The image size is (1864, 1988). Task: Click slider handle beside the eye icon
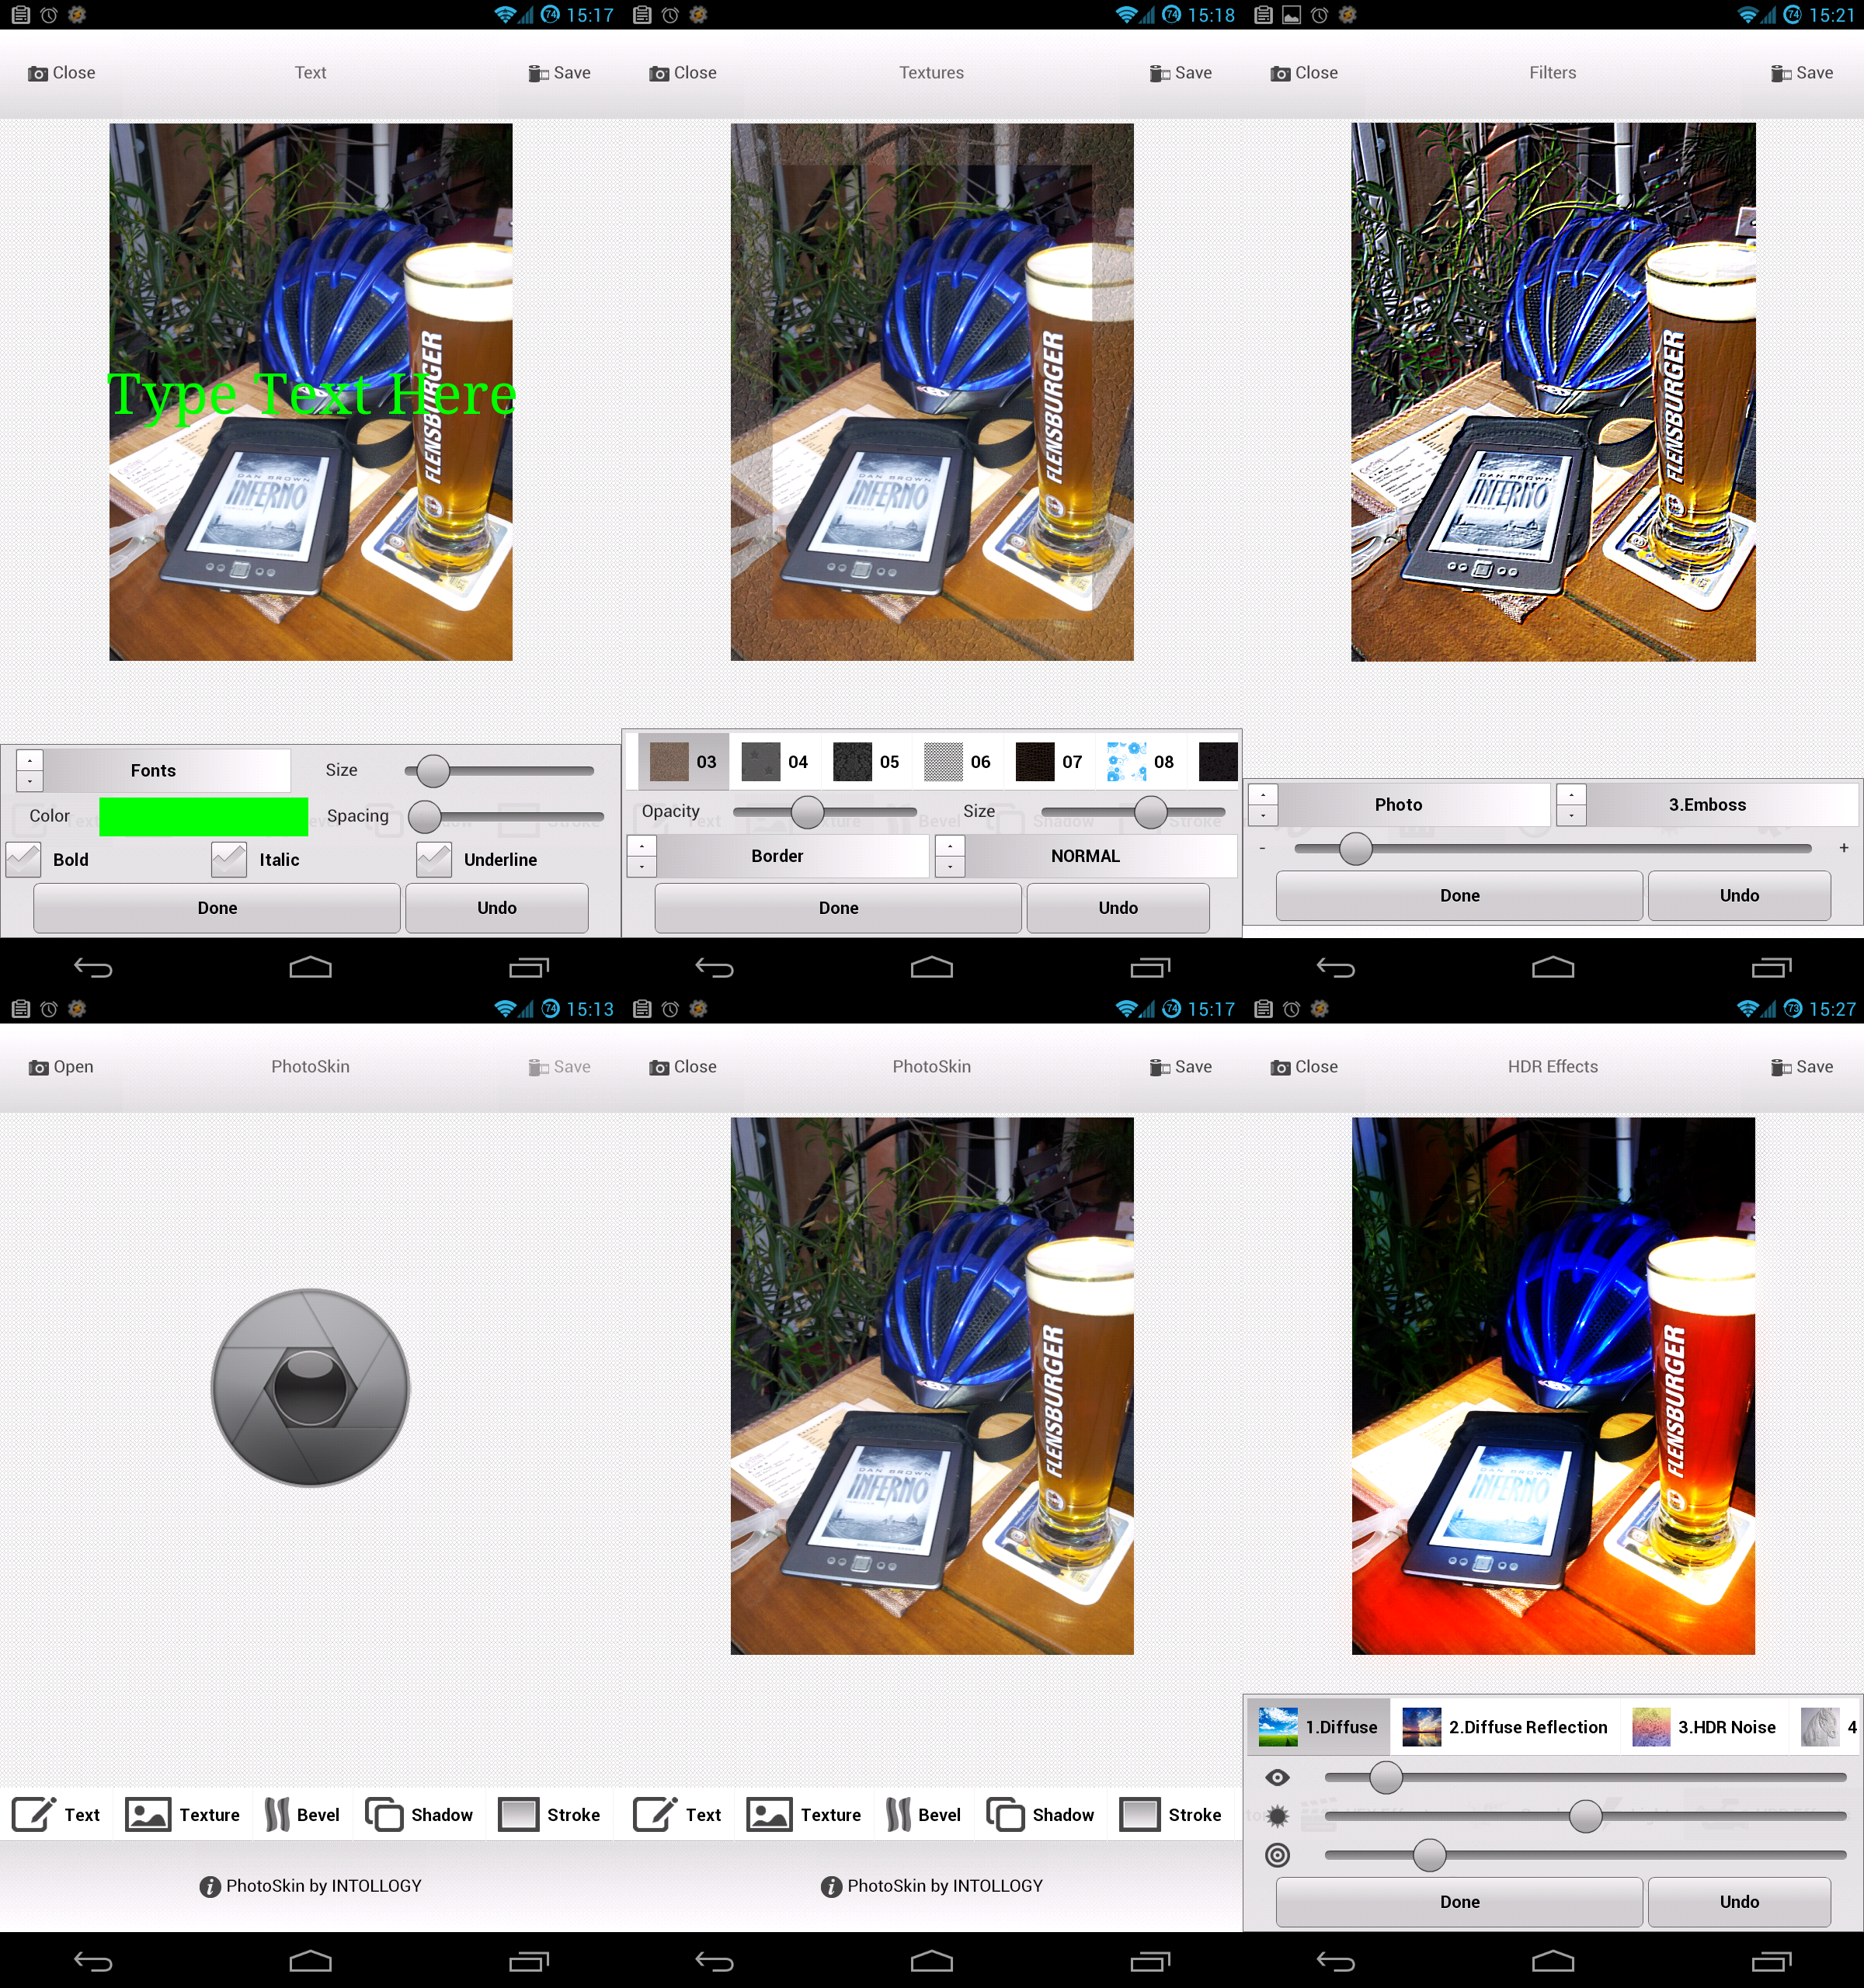1386,1777
